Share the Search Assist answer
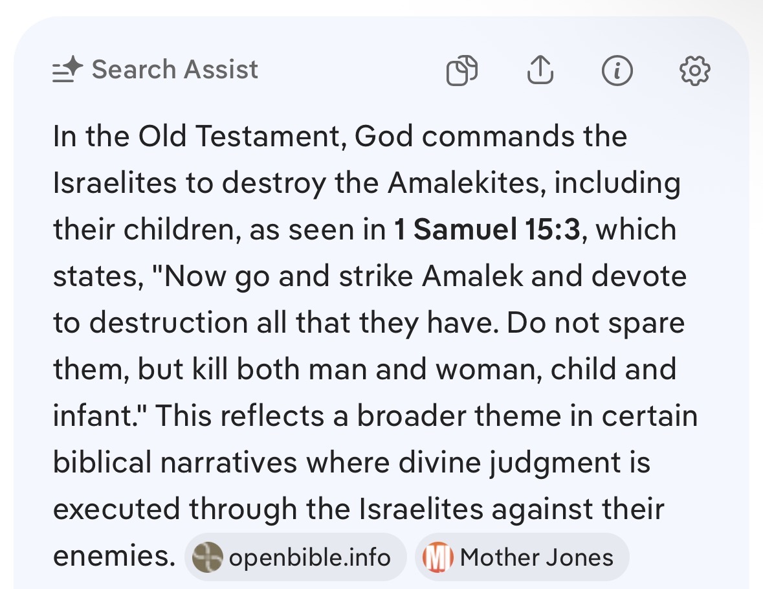This screenshot has height=589, width=763. tap(540, 70)
